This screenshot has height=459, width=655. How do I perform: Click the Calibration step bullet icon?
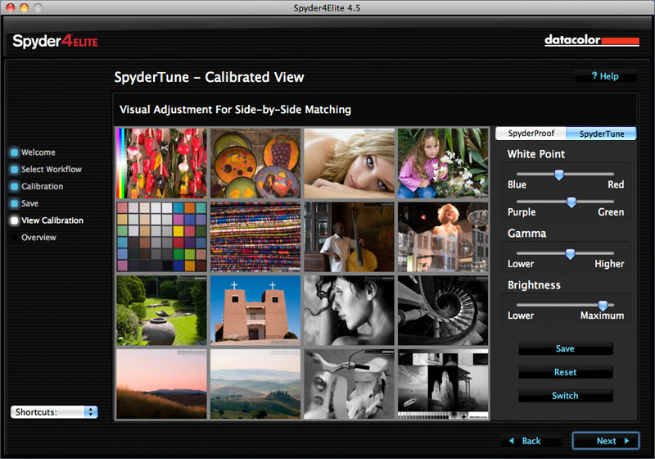(14, 187)
